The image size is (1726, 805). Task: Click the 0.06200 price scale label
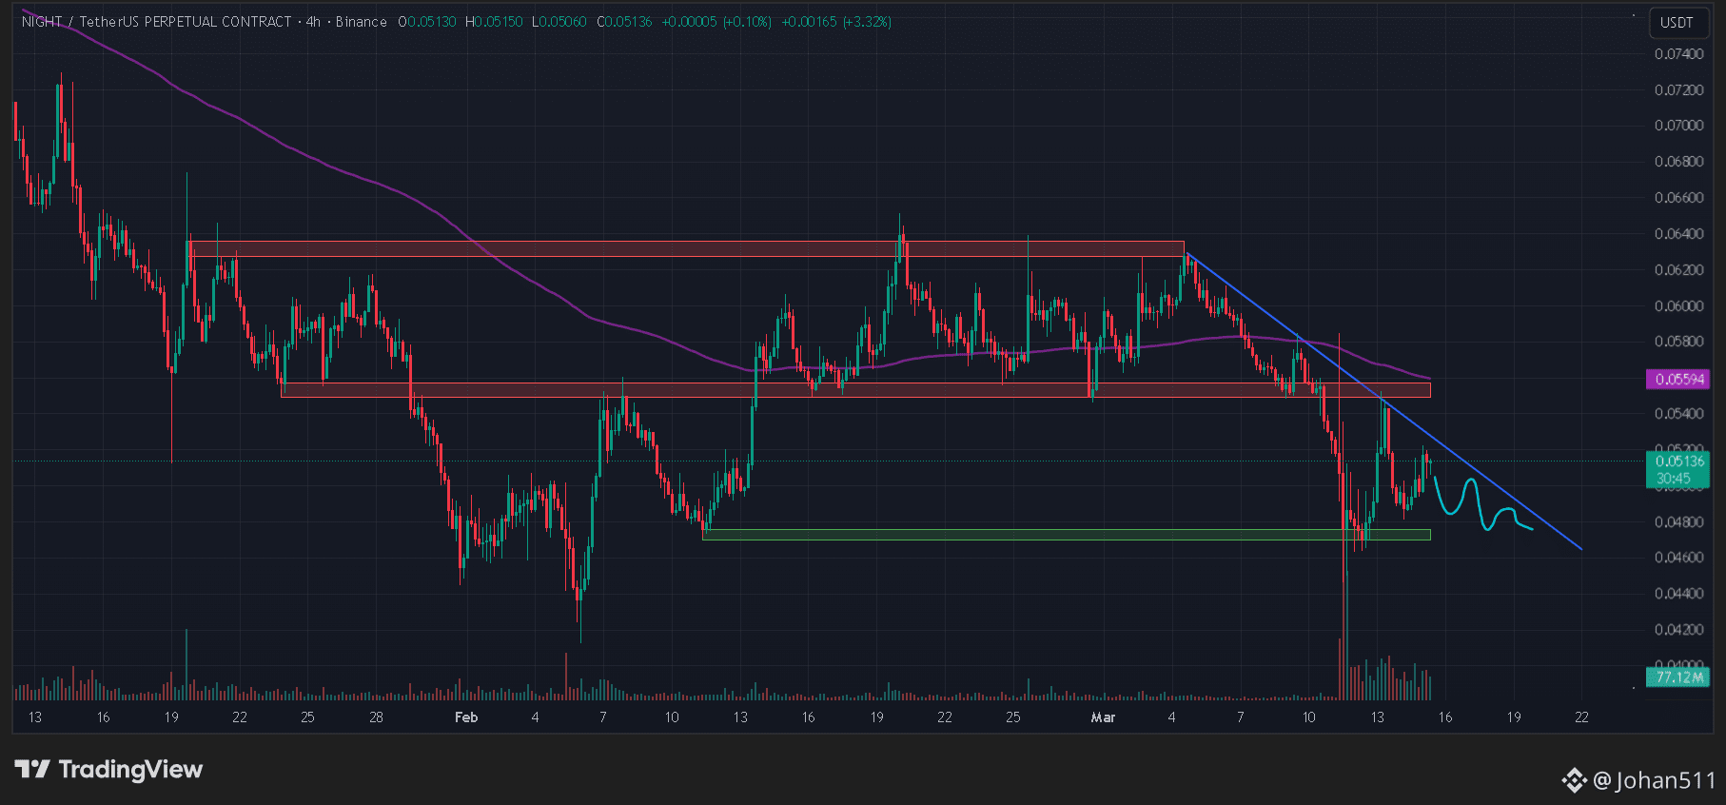pyautogui.click(x=1678, y=270)
